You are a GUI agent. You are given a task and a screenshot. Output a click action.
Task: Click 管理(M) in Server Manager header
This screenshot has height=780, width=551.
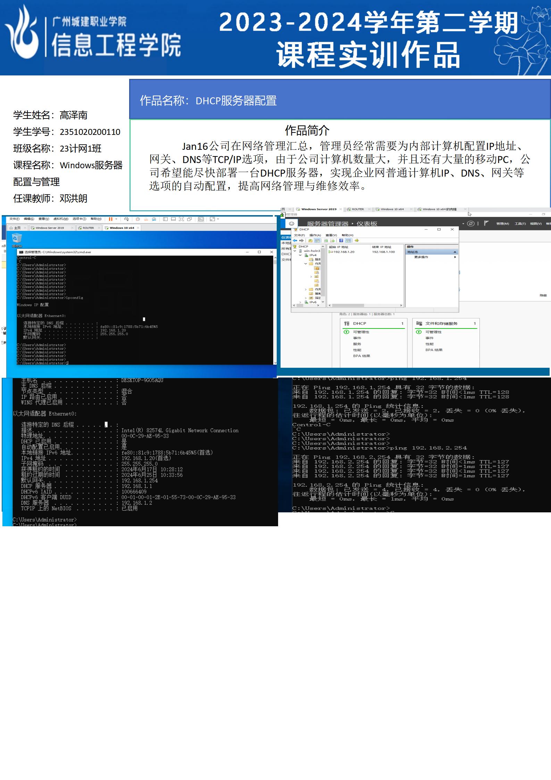tap(502, 224)
